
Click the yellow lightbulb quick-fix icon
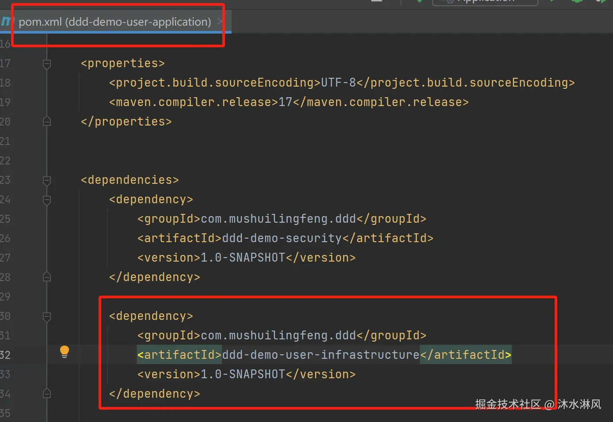(x=65, y=352)
